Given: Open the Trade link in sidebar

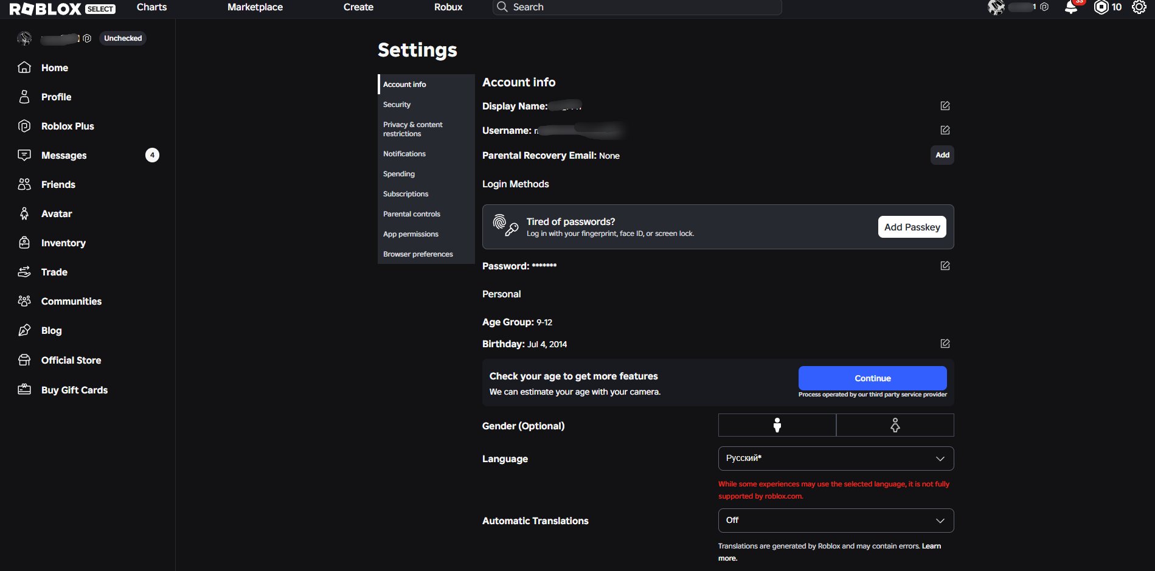Looking at the screenshot, I should [x=54, y=272].
